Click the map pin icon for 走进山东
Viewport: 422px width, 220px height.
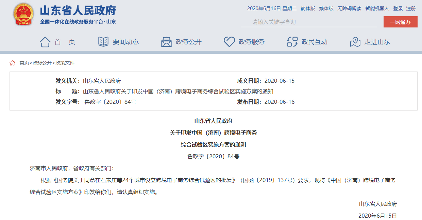tap(355, 41)
